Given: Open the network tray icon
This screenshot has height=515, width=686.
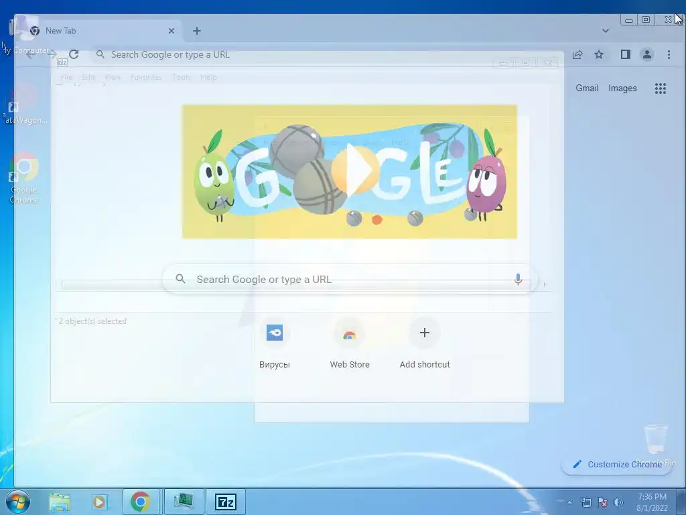Looking at the screenshot, I should (586, 502).
